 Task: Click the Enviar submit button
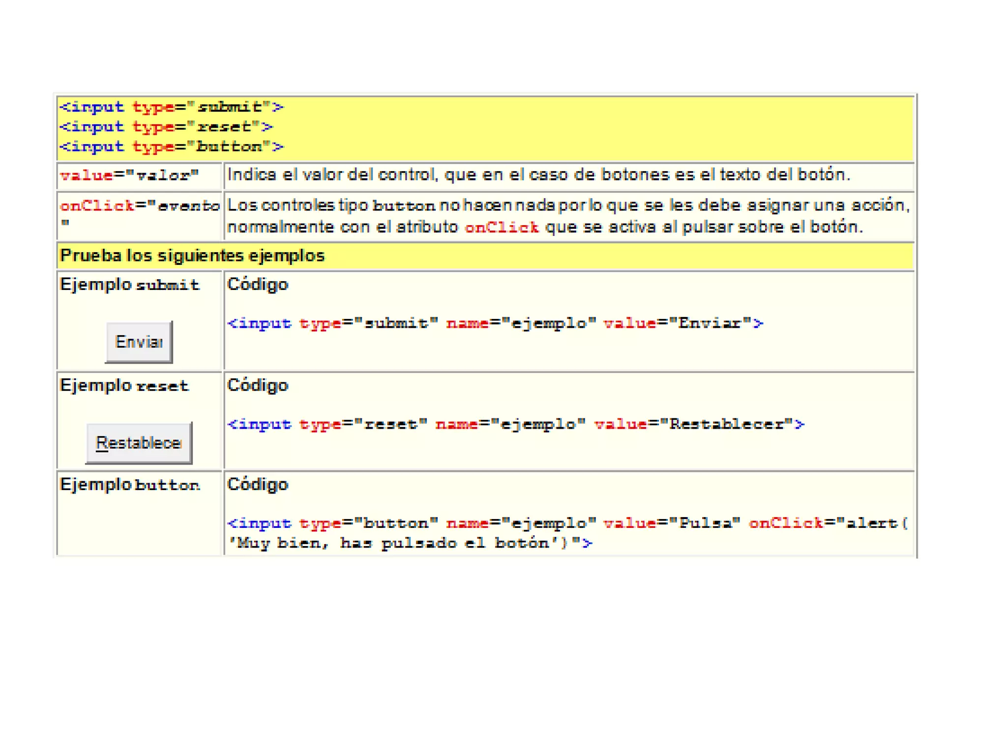tap(139, 342)
